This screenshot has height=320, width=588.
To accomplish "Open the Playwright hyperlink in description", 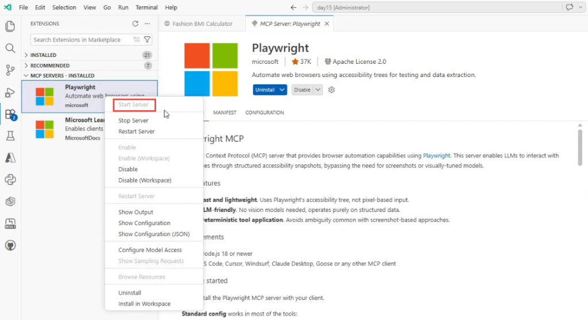I will (436, 155).
